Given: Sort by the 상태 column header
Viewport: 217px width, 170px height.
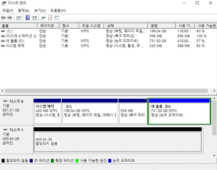Looking at the screenshot, I should coord(126,26).
